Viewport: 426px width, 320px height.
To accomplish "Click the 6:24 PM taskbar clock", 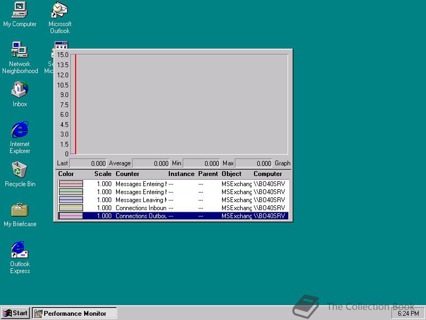I will 408,314.
